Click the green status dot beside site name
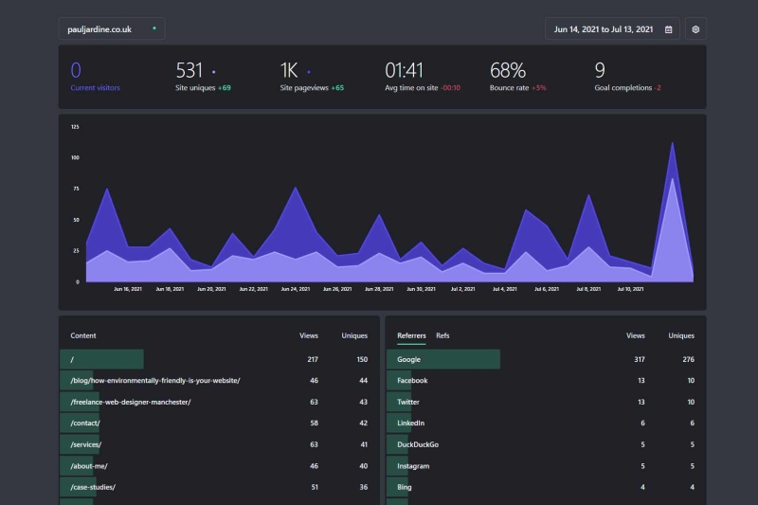 pos(154,28)
